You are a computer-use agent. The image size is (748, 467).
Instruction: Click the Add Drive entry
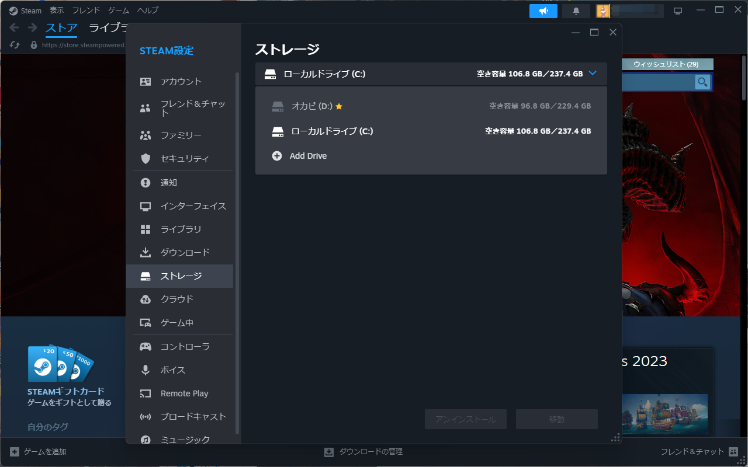pos(307,156)
